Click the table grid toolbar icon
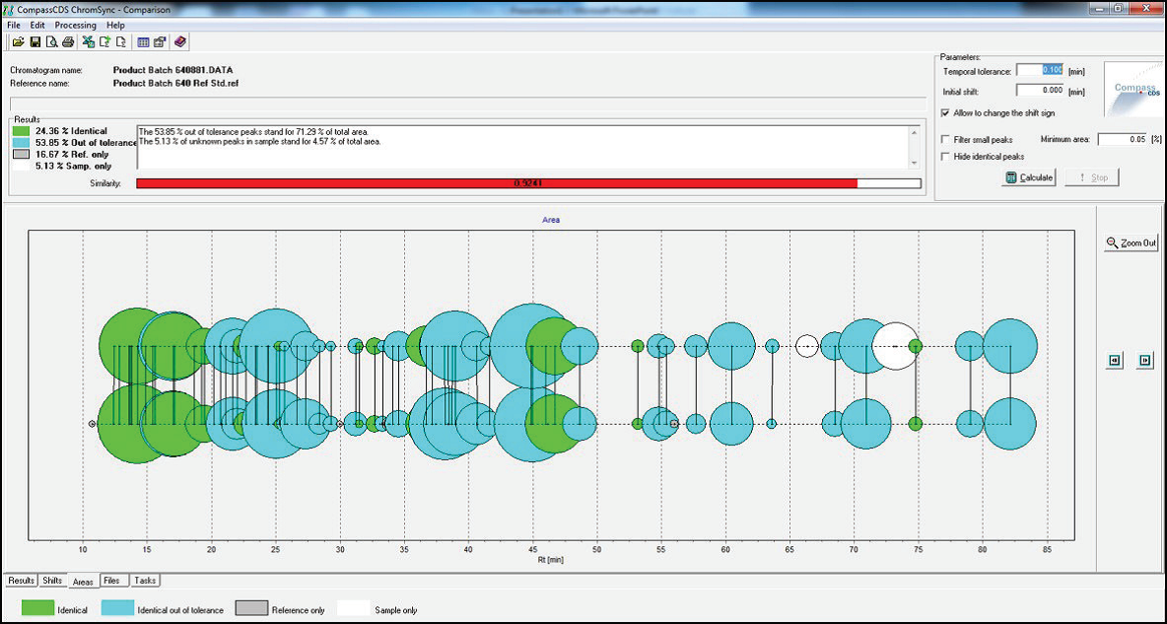Screen dimensions: 1167x624 [143, 42]
